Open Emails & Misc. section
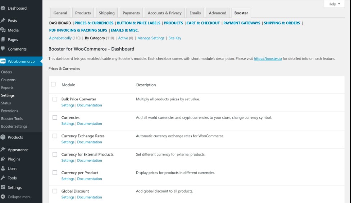This screenshot has height=203, width=351. pyautogui.click(x=125, y=30)
